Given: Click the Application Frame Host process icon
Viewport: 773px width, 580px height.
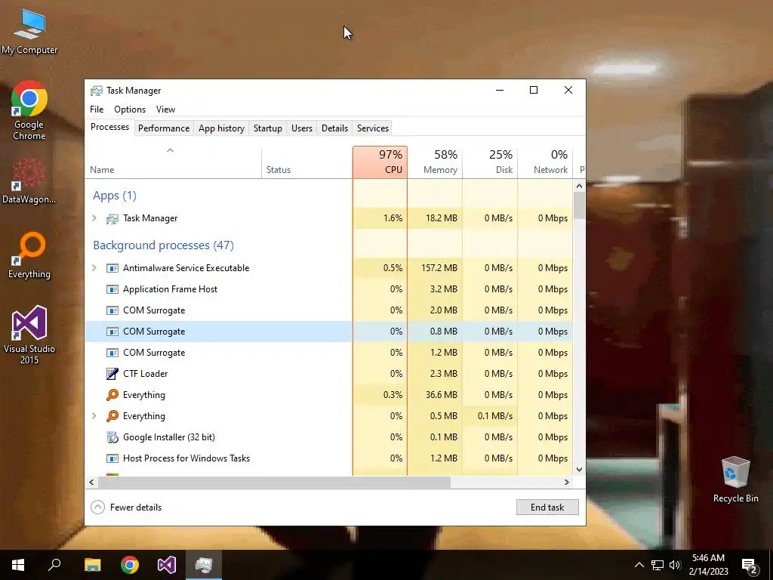Looking at the screenshot, I should click(x=112, y=289).
